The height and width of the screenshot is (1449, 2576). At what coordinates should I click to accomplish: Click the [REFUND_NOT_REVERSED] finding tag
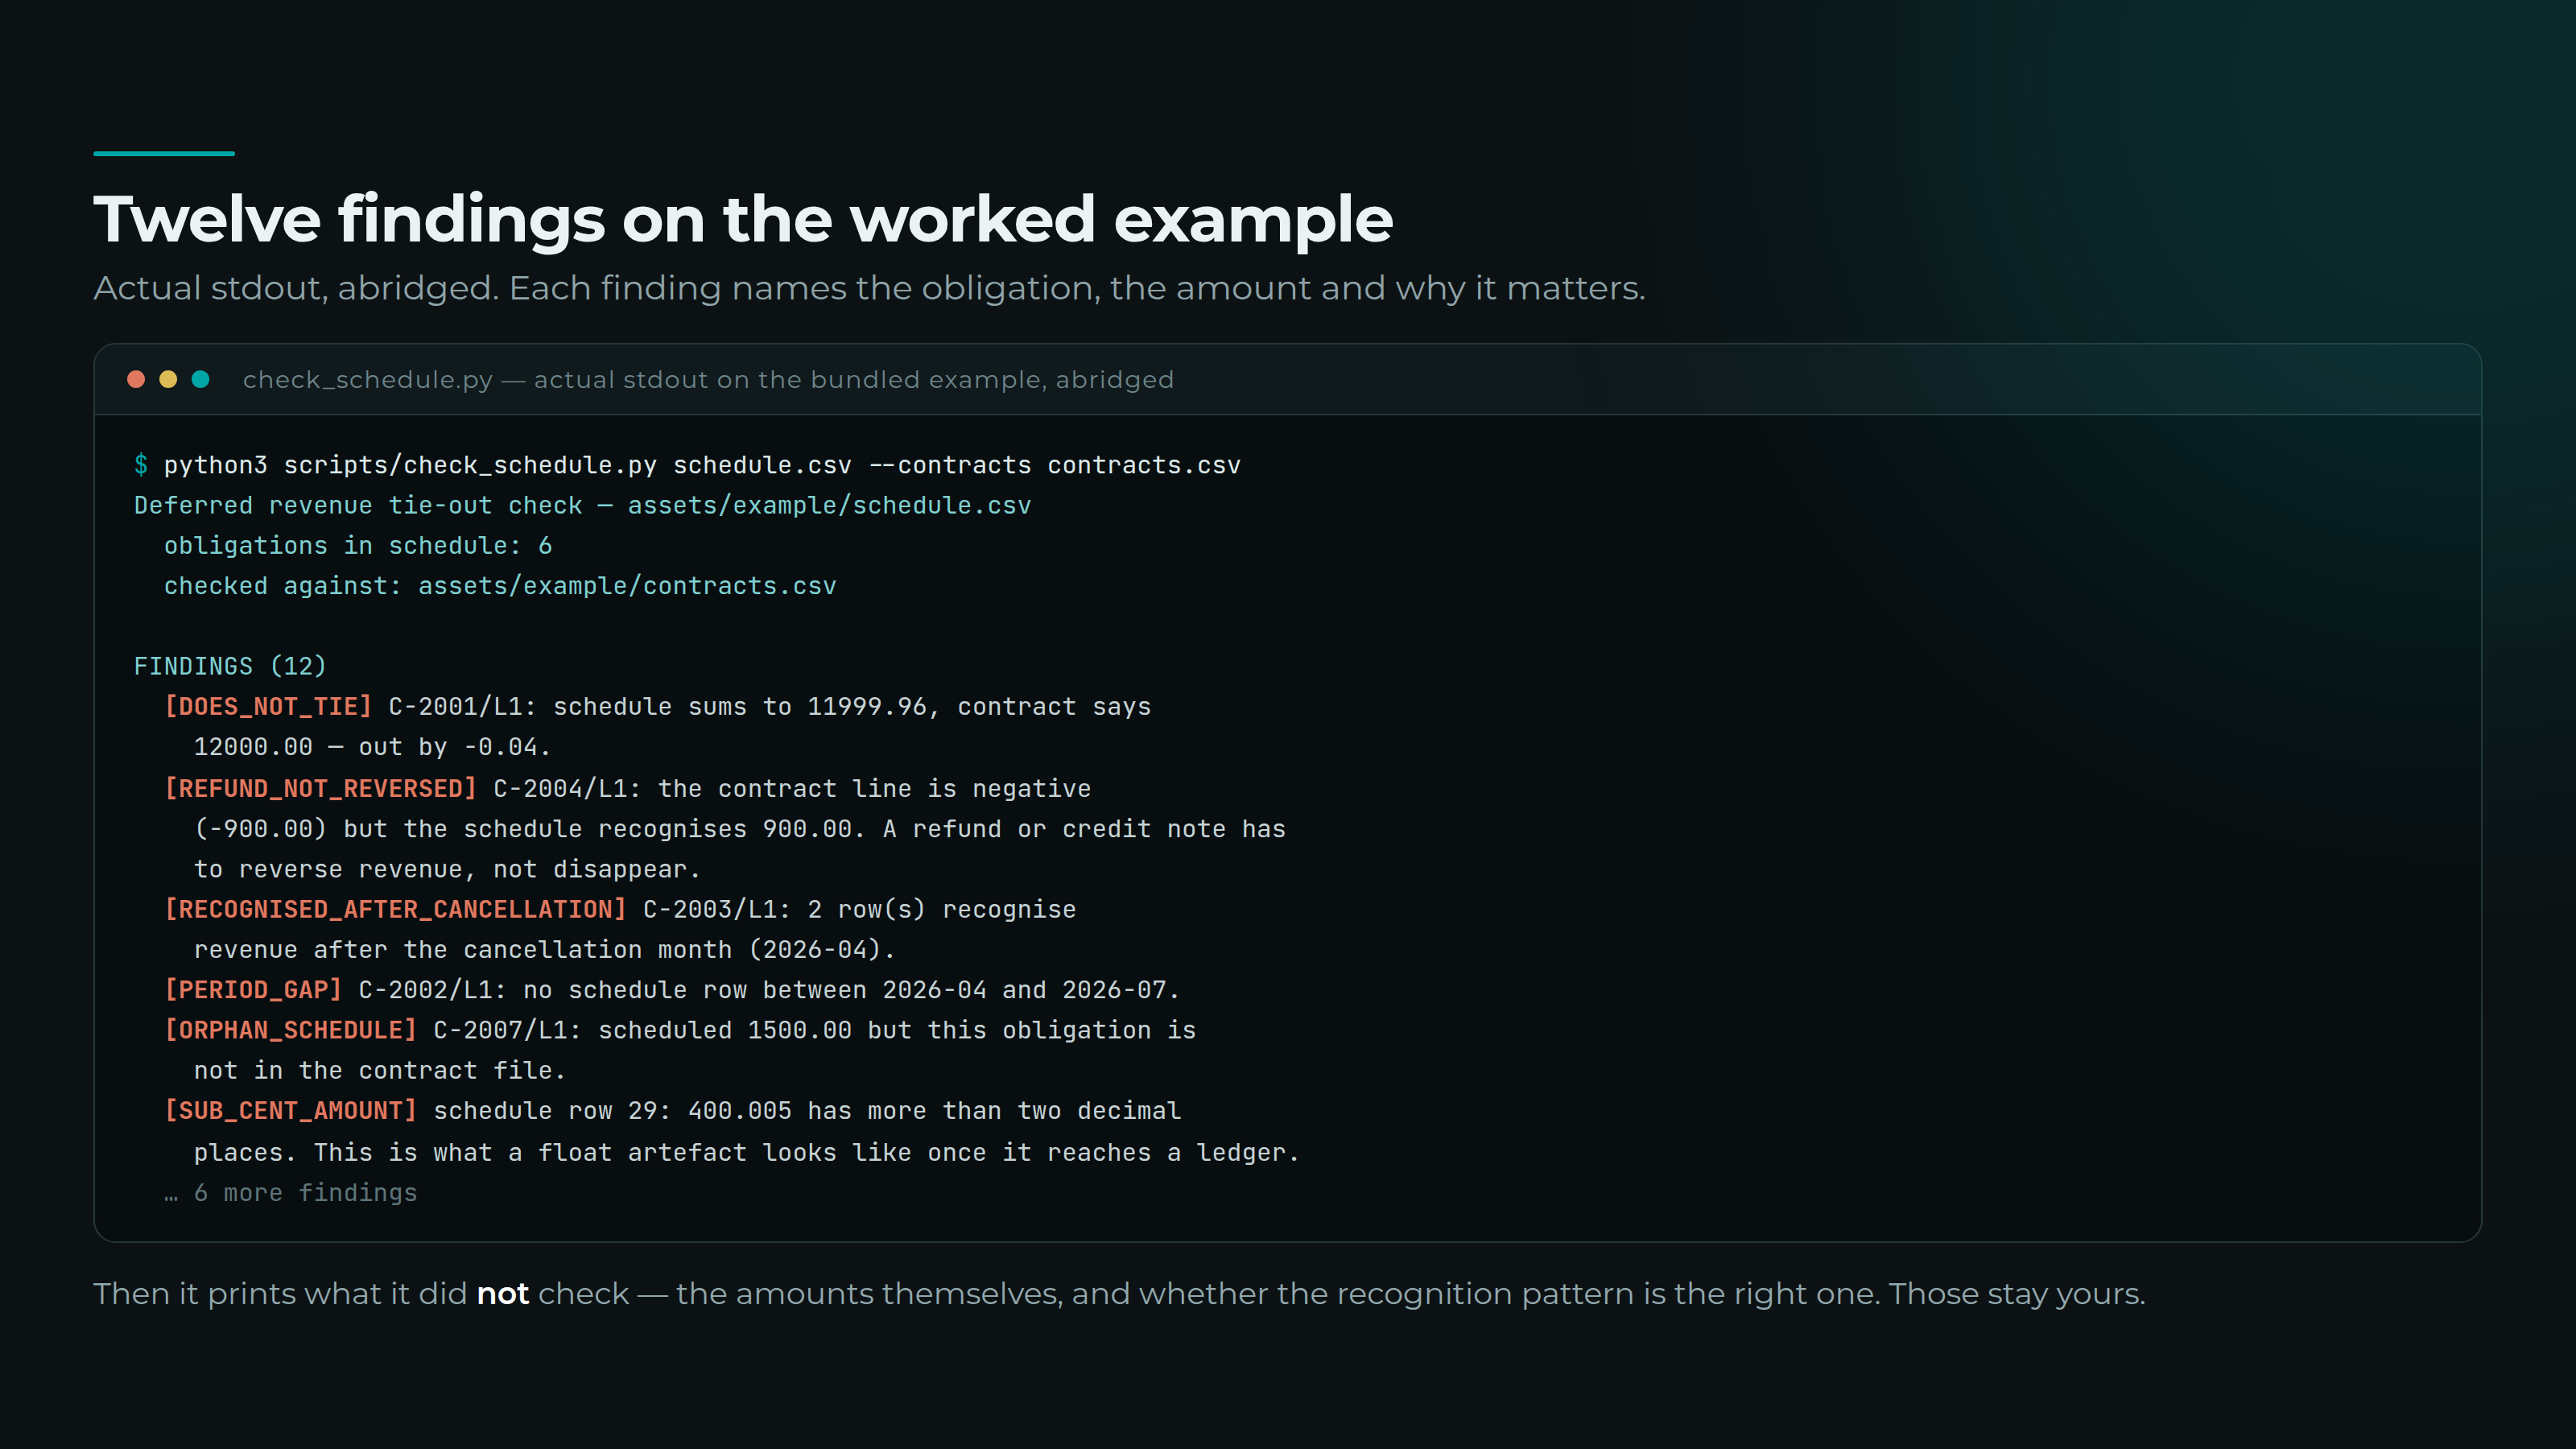pyautogui.click(x=320, y=788)
